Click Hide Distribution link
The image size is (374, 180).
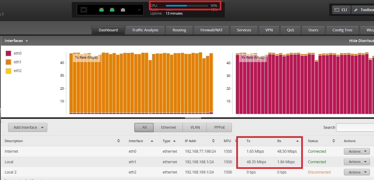(361, 41)
